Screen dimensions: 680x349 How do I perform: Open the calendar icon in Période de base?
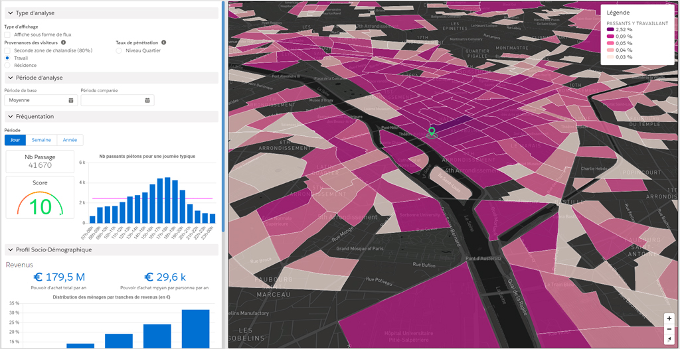[70, 100]
